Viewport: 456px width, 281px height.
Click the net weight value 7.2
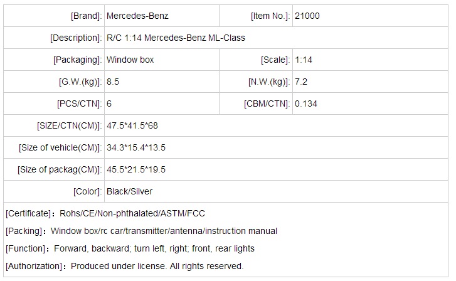pyautogui.click(x=301, y=82)
